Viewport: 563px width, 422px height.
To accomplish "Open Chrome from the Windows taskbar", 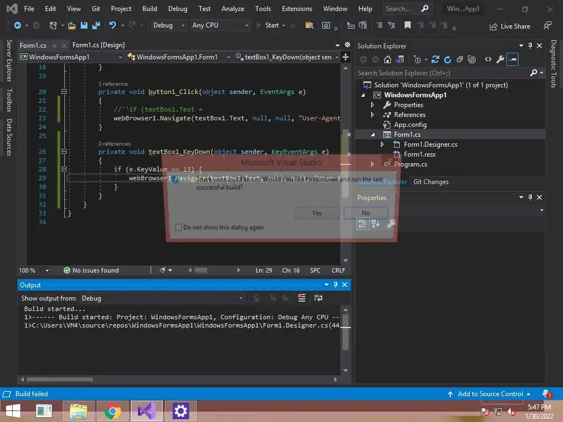I will point(112,411).
